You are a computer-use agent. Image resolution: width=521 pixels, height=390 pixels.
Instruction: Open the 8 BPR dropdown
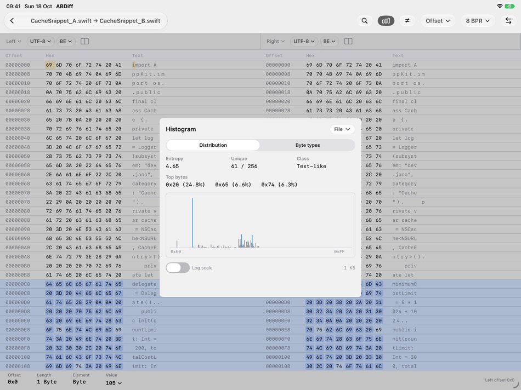[478, 21]
